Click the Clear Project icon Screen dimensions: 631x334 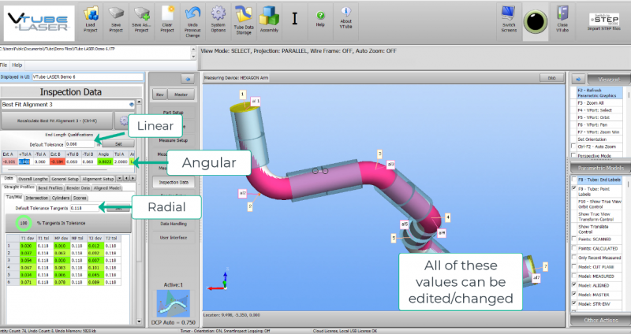167,20
